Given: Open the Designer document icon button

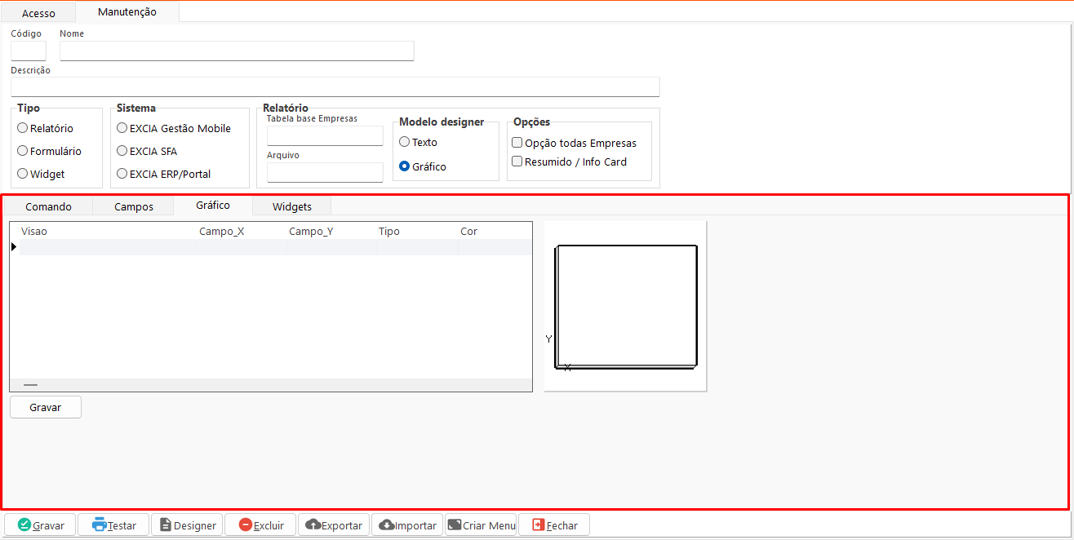Looking at the screenshot, I should 166,525.
